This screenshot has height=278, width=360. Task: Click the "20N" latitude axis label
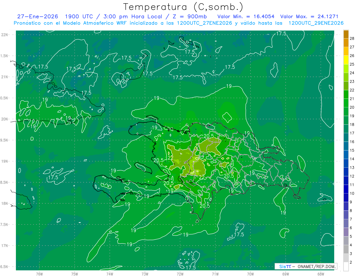coord(5,119)
